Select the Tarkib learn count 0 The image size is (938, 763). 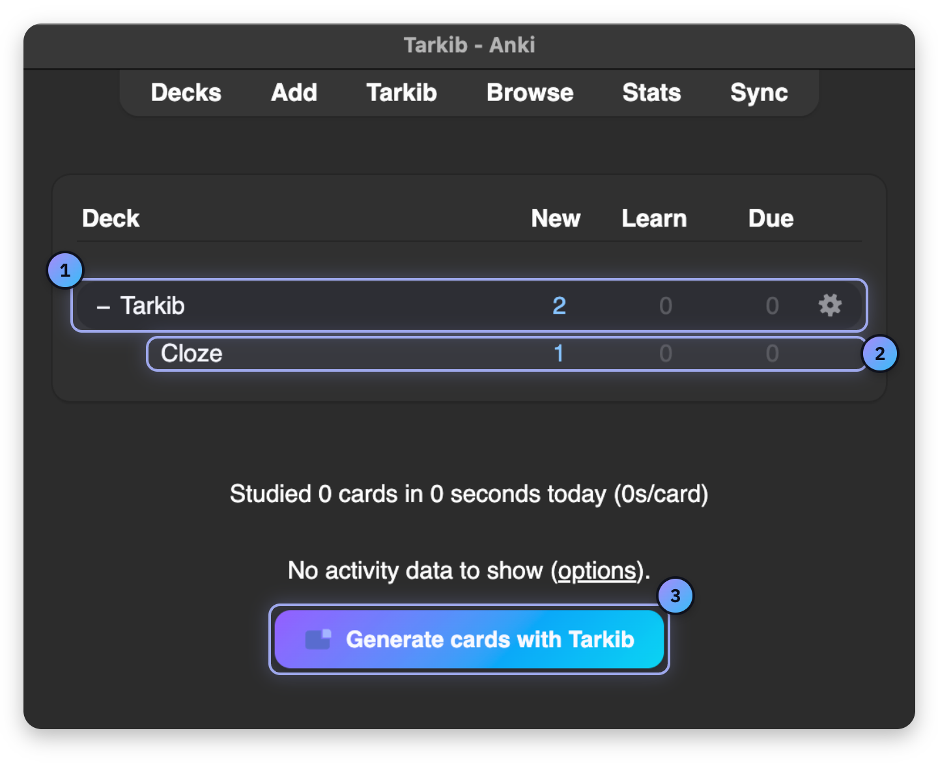click(665, 305)
